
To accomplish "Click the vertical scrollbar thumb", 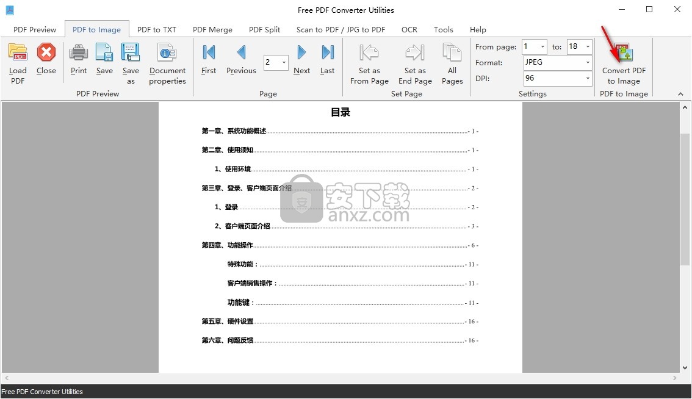I will (685, 199).
